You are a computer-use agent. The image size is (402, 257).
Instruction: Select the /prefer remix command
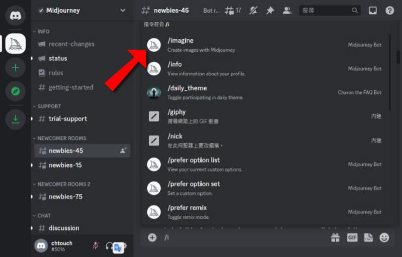coord(265,212)
